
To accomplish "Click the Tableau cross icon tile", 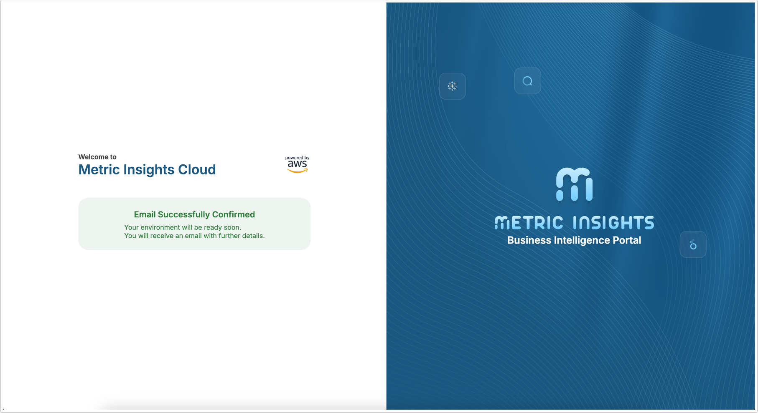I will pos(453,86).
